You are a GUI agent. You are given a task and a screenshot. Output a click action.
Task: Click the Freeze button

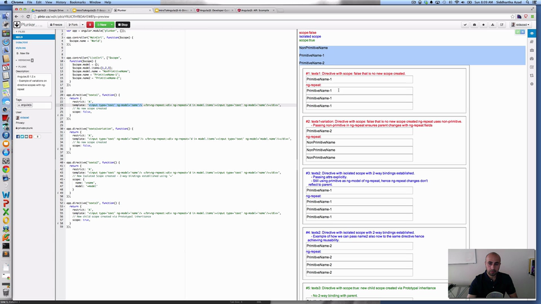(x=56, y=25)
